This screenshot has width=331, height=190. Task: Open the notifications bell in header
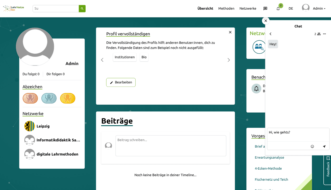pyautogui.click(x=278, y=9)
